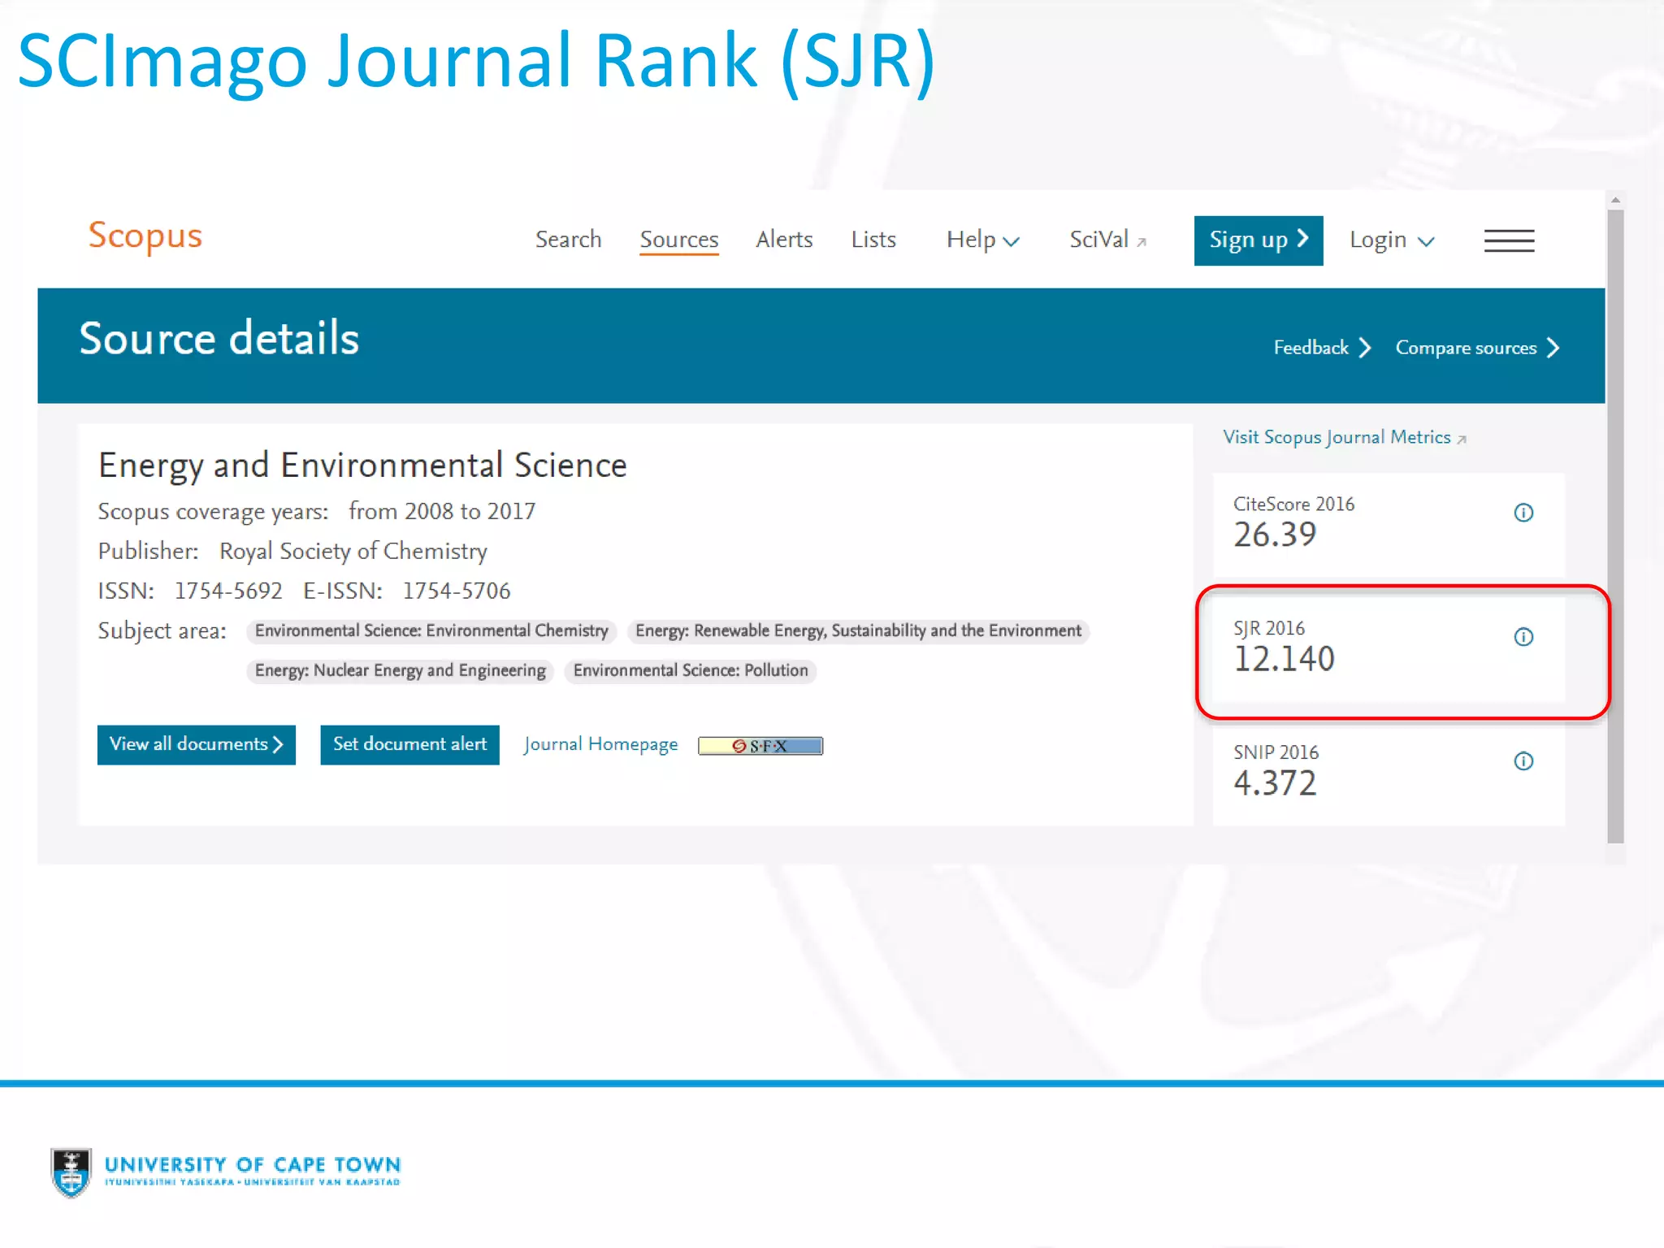The image size is (1664, 1248).
Task: Show CiteScore 2016 info icon
Action: click(x=1523, y=513)
